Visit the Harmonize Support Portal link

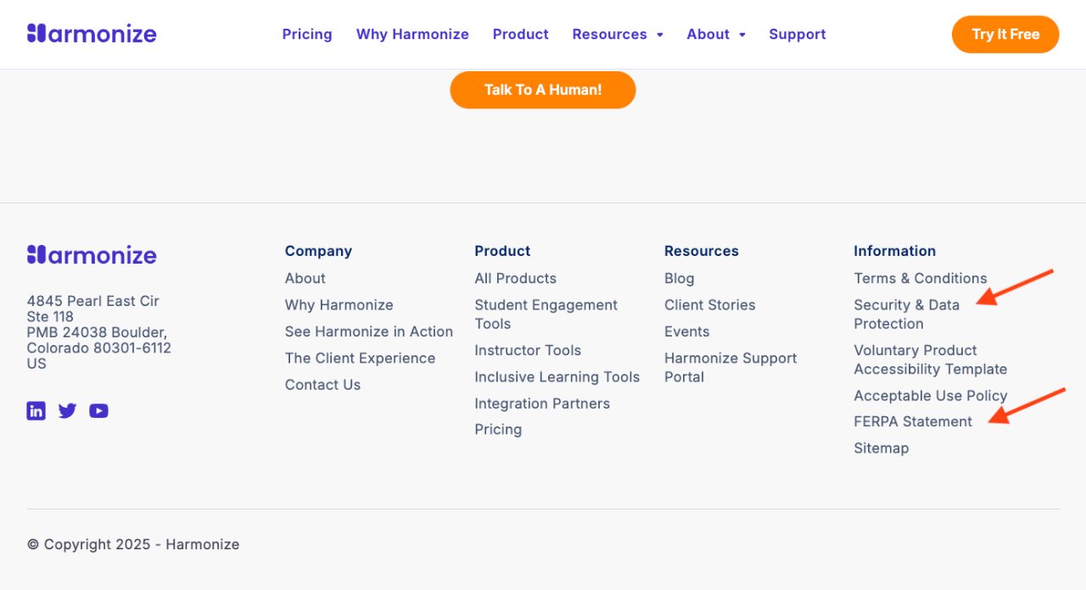(x=731, y=367)
